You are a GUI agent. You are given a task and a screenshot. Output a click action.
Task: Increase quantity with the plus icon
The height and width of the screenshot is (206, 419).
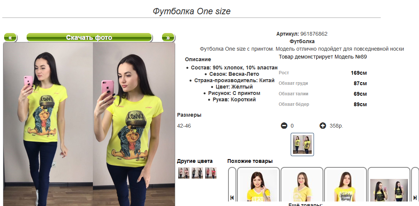click(x=323, y=125)
